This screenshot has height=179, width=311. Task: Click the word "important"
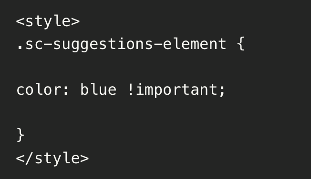click(176, 90)
